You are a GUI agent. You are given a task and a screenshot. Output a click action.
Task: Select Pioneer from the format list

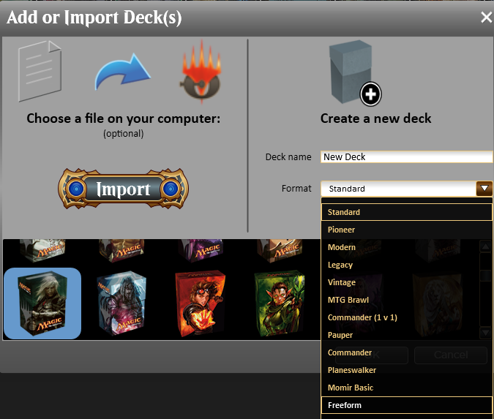tap(406, 230)
